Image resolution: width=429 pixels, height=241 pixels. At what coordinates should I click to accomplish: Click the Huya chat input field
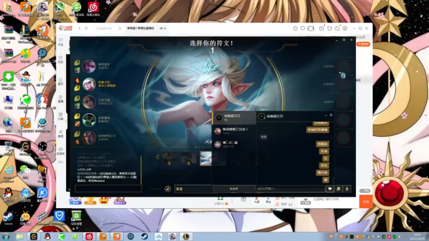[336, 199]
